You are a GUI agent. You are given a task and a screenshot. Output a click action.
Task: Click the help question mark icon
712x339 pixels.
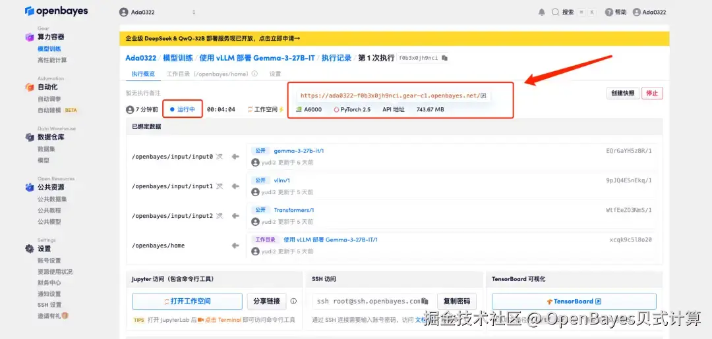point(609,13)
